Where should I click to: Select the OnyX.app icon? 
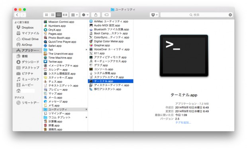click(x=45, y=30)
